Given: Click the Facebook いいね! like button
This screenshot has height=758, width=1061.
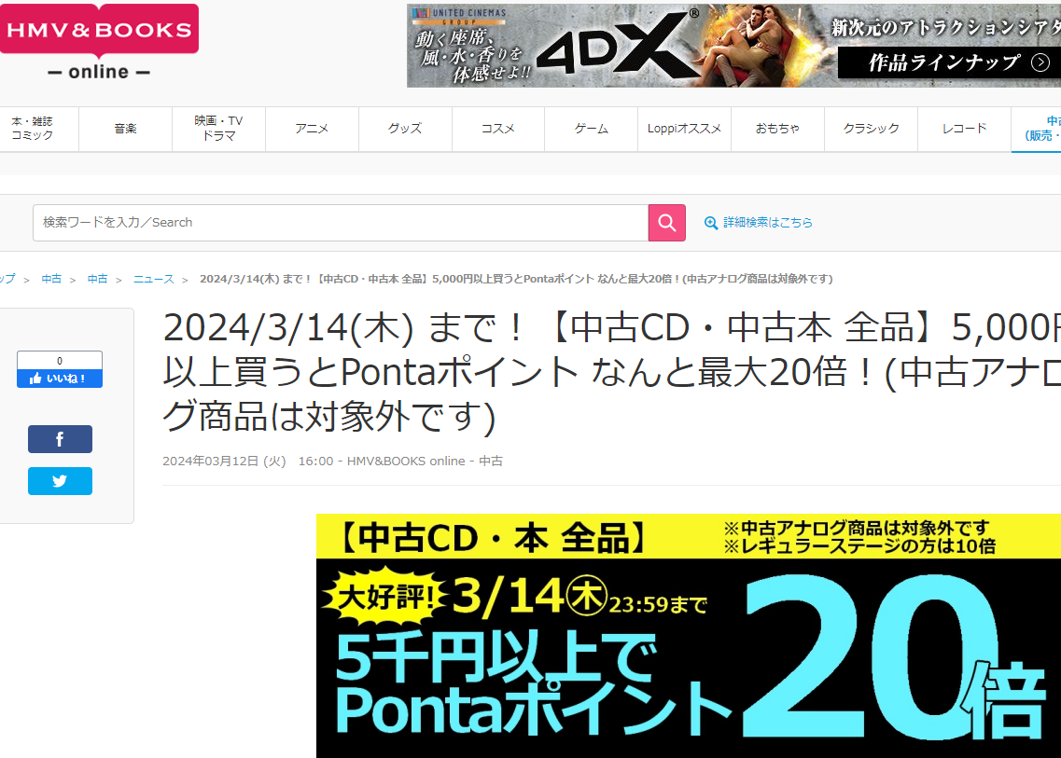Looking at the screenshot, I should (x=60, y=379).
